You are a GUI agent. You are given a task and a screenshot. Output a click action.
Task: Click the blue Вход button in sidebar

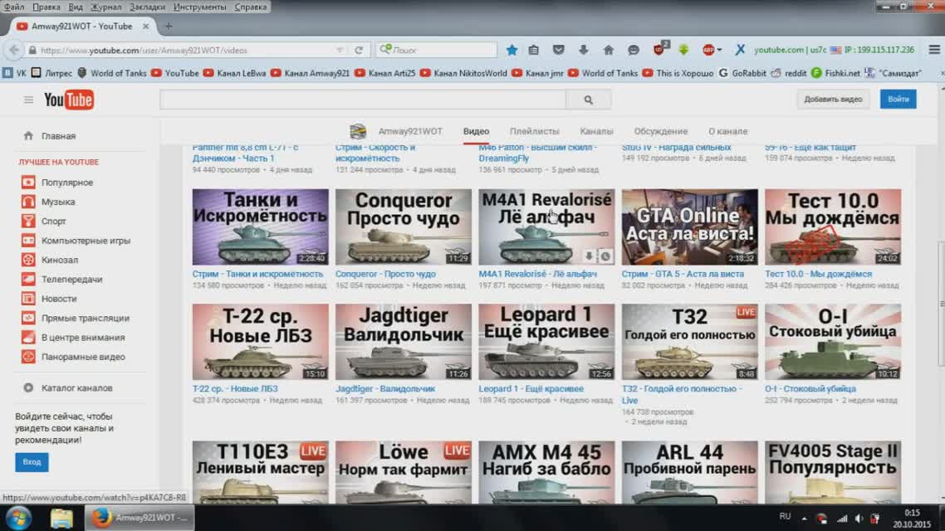click(x=32, y=462)
